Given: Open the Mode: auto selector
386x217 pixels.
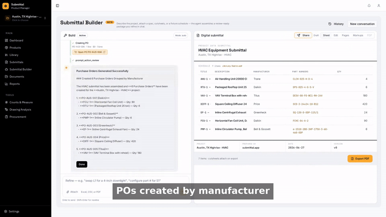Looking at the screenshot, I should point(180,35).
